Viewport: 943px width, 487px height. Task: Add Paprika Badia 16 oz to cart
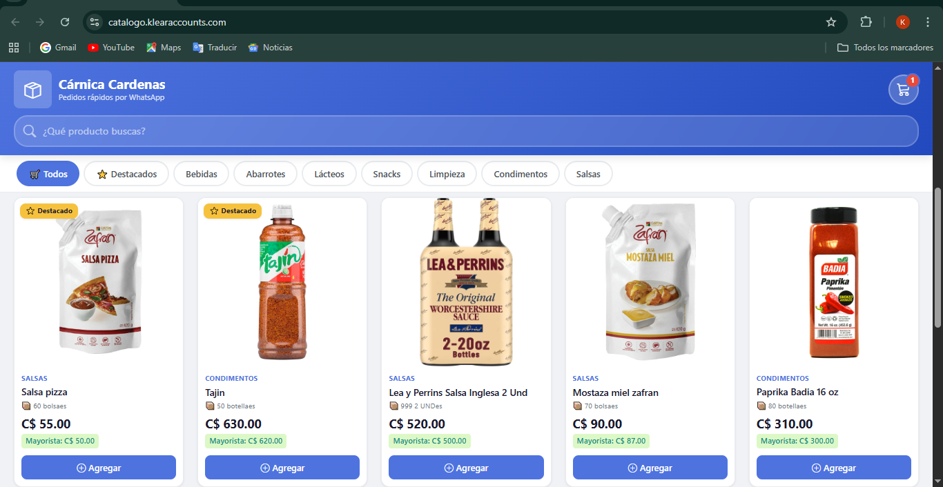coord(834,468)
